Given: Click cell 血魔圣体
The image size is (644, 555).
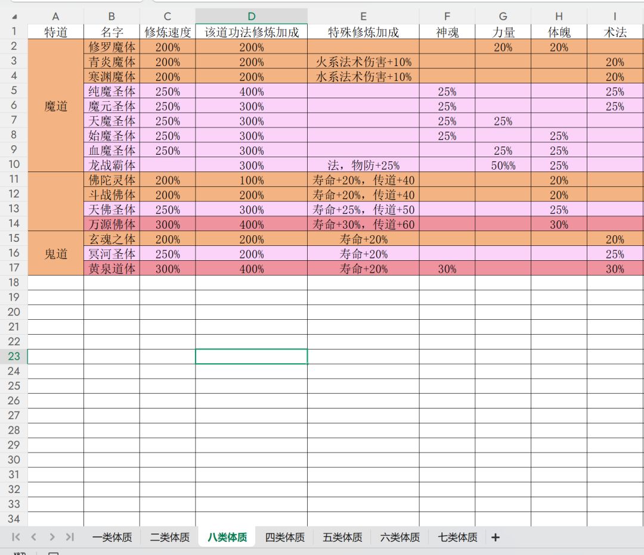Looking at the screenshot, I should pyautogui.click(x=112, y=150).
